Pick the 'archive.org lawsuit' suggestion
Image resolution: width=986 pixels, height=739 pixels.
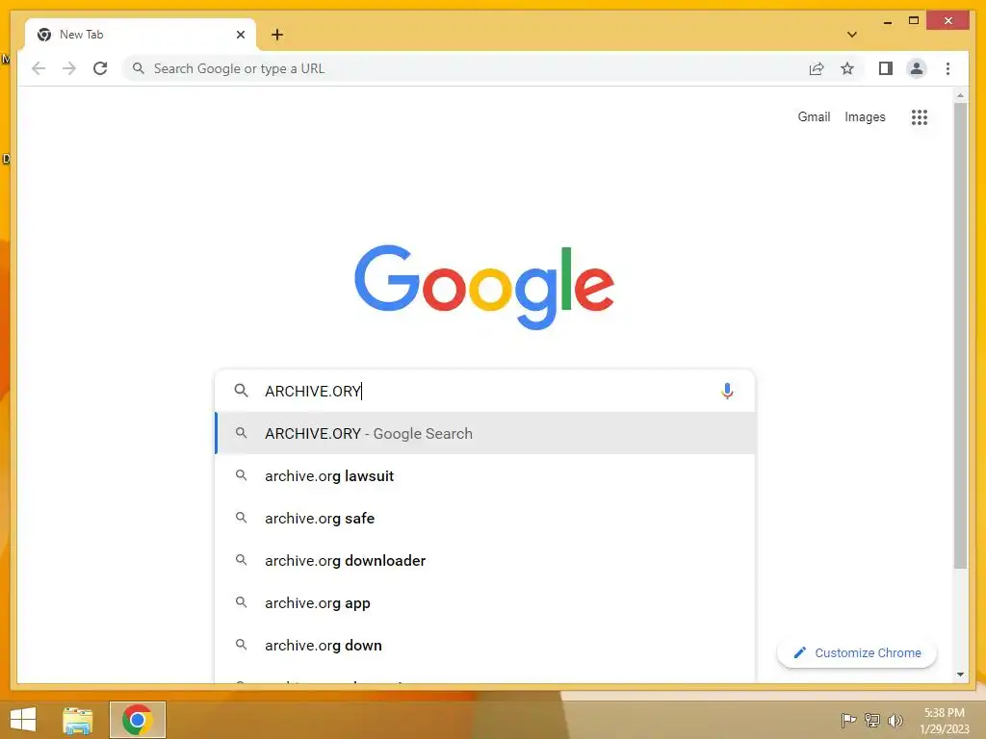coord(485,475)
